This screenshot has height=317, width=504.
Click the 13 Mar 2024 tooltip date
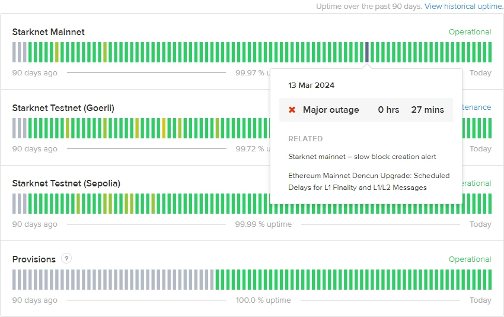[x=311, y=85]
